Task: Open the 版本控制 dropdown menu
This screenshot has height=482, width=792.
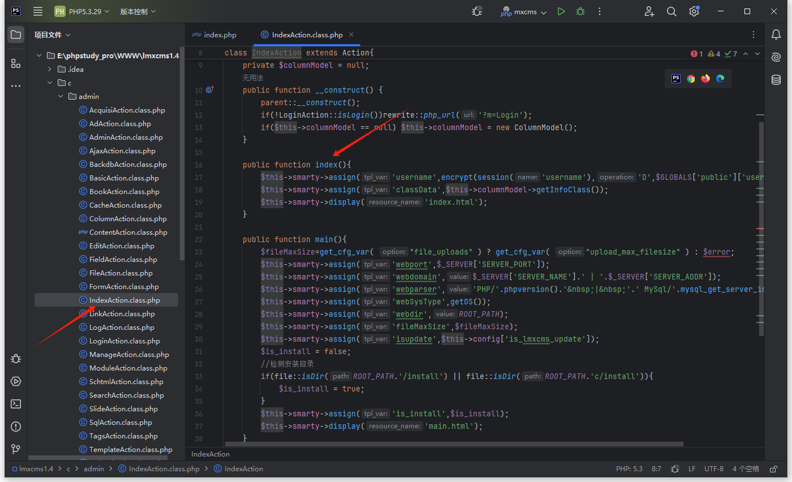Action: tap(137, 11)
